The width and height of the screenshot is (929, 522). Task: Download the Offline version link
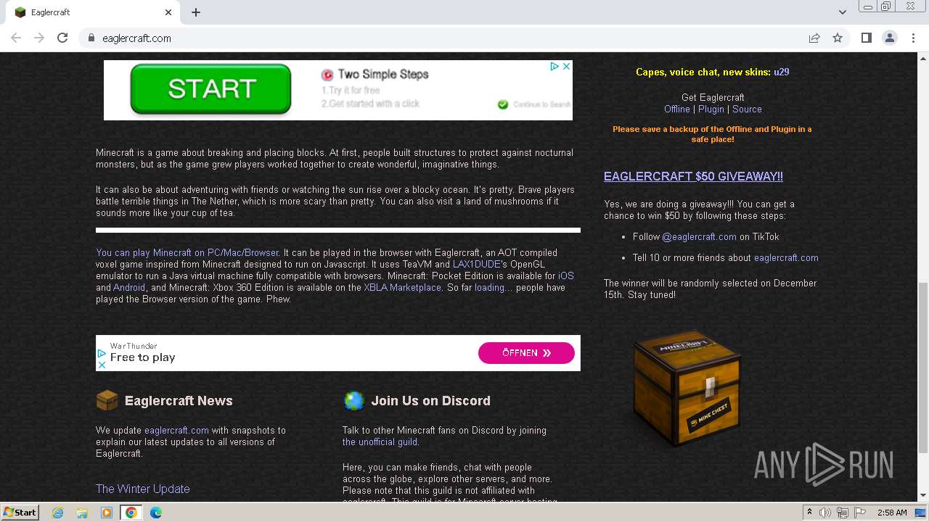point(677,109)
